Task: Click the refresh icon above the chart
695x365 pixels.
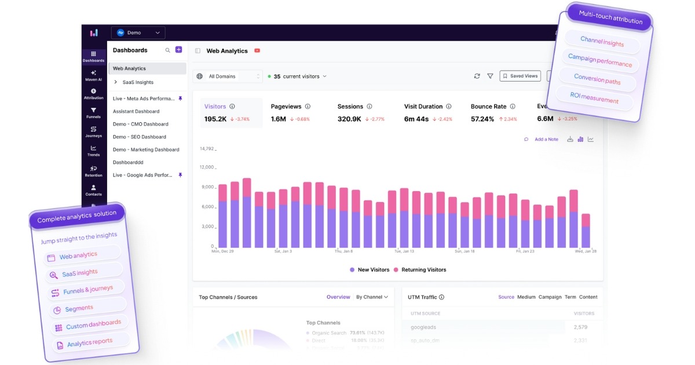Action: [x=477, y=75]
